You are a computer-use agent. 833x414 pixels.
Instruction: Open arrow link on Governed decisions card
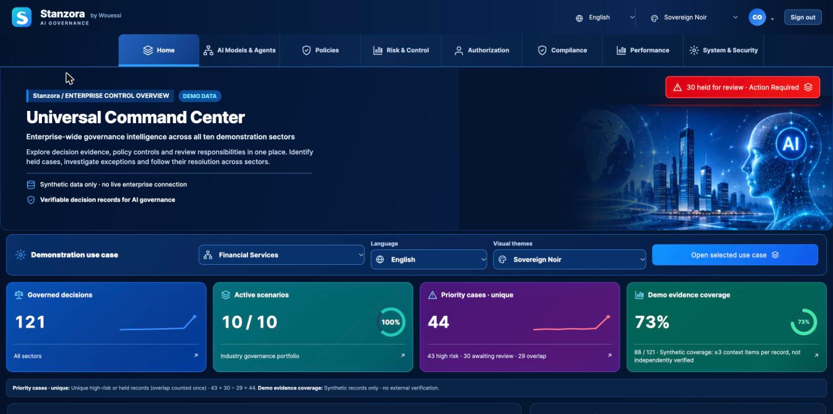[x=195, y=356]
